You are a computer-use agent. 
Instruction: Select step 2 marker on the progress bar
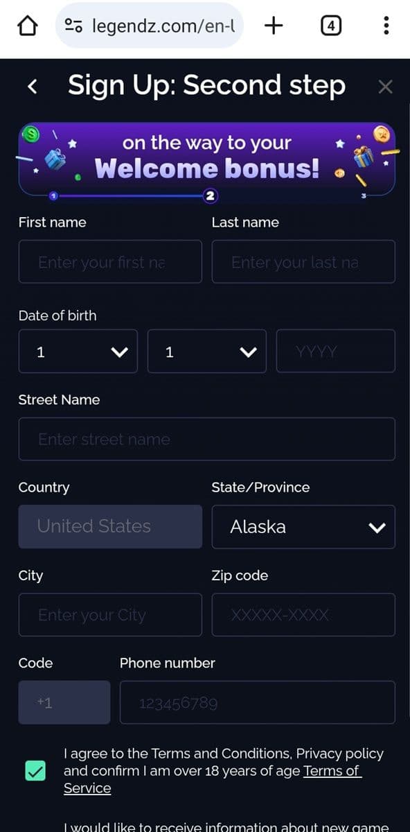tap(211, 196)
